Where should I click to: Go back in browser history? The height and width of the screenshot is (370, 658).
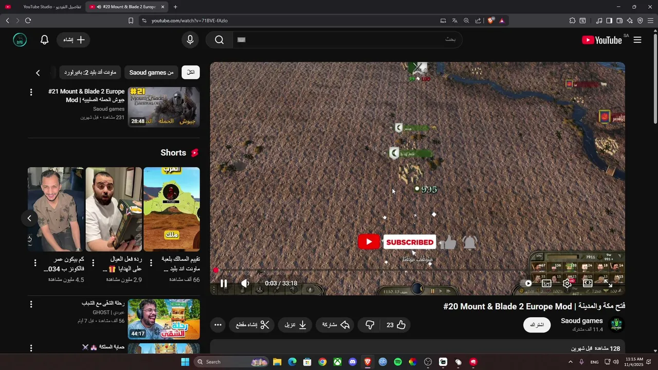click(7, 21)
